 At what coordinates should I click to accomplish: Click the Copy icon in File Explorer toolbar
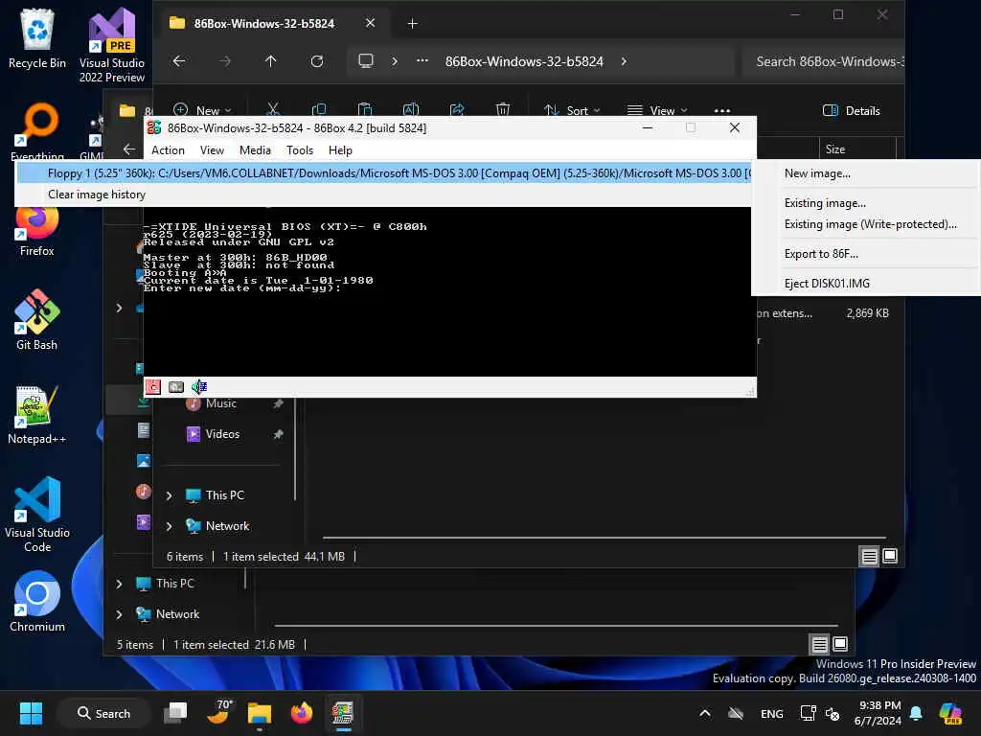click(x=318, y=109)
